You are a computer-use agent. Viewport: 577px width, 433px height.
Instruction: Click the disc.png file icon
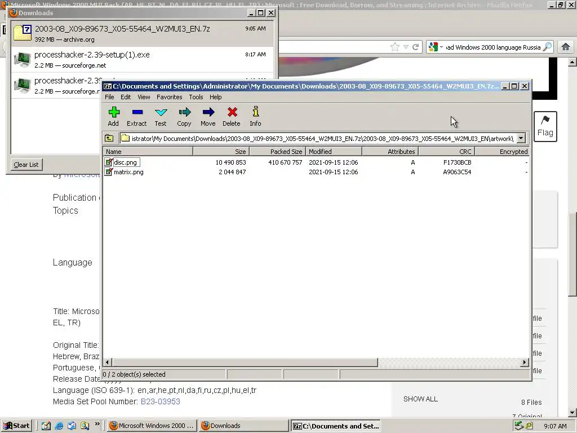[x=108, y=162]
